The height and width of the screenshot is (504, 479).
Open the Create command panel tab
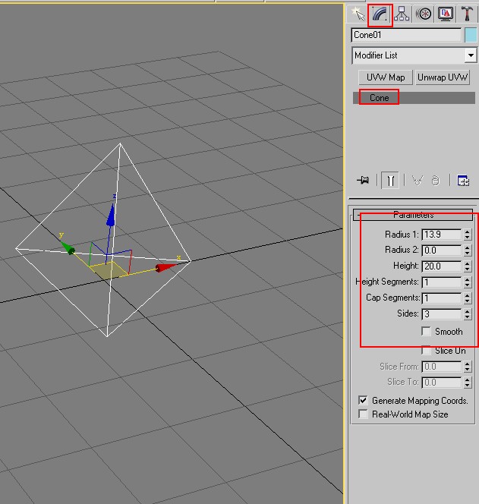click(x=358, y=14)
